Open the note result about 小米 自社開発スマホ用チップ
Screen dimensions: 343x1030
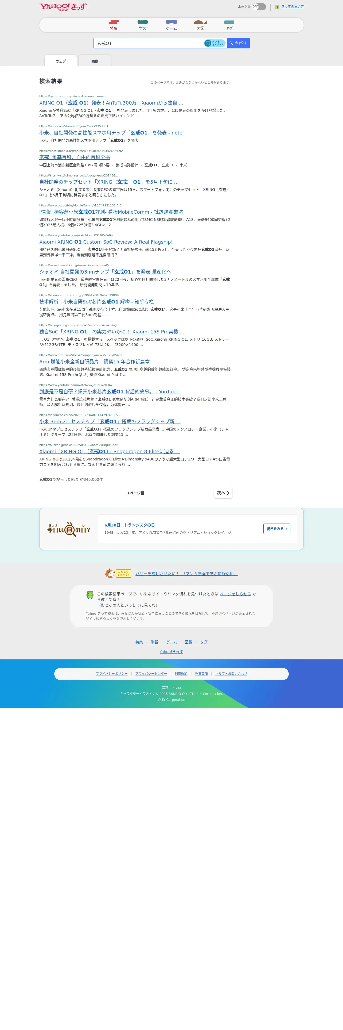[111, 133]
